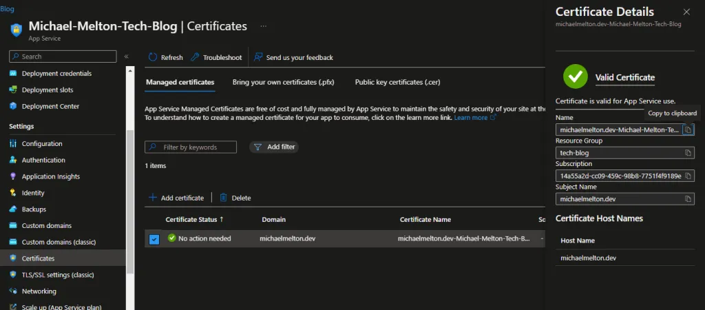Click Add certificate
705x310 pixels.
pos(176,198)
